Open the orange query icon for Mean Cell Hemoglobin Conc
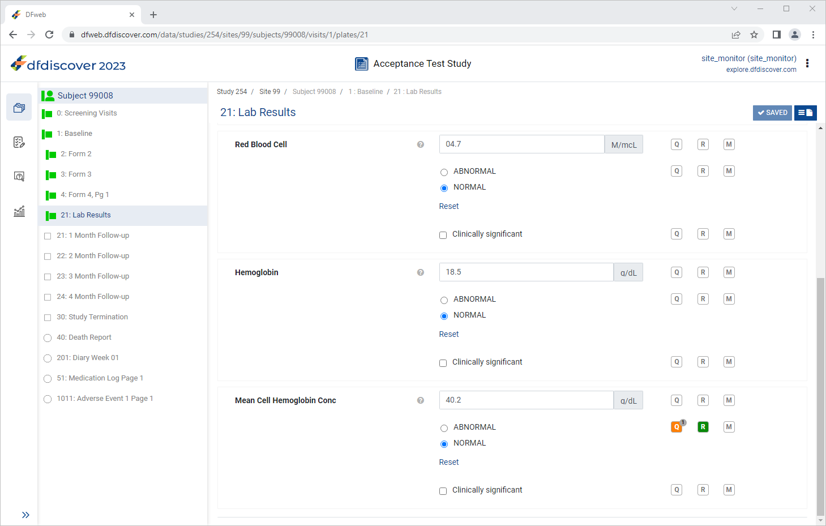 pos(677,427)
